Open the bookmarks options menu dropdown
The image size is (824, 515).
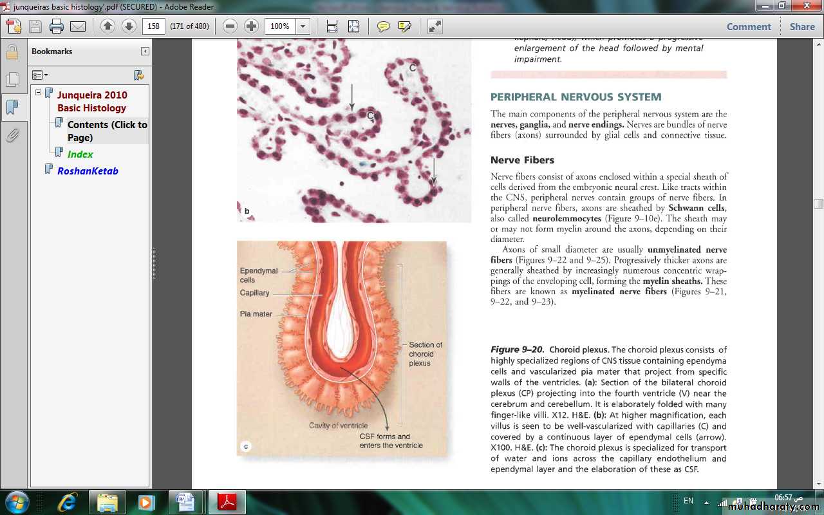(x=40, y=75)
